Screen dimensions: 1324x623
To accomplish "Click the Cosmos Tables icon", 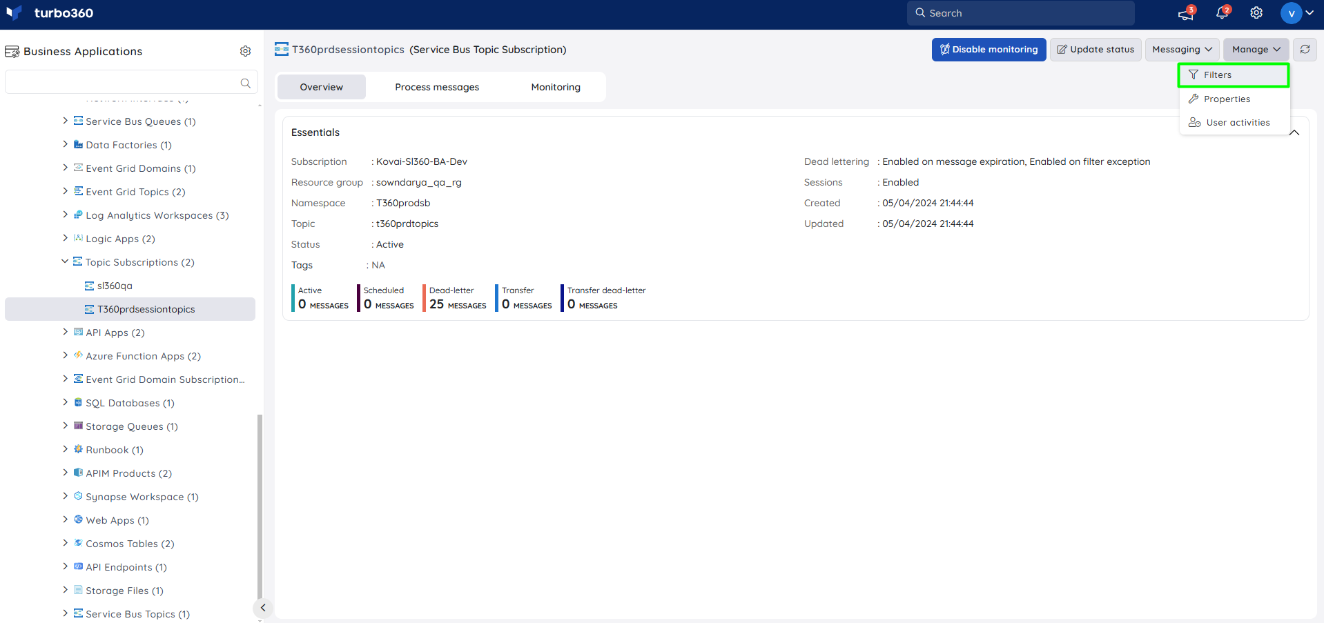I will [x=78, y=543].
